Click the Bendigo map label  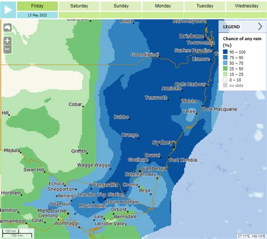click(x=67, y=196)
